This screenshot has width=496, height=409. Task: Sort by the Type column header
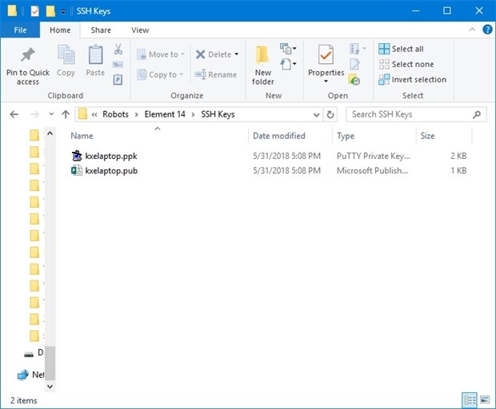(346, 136)
